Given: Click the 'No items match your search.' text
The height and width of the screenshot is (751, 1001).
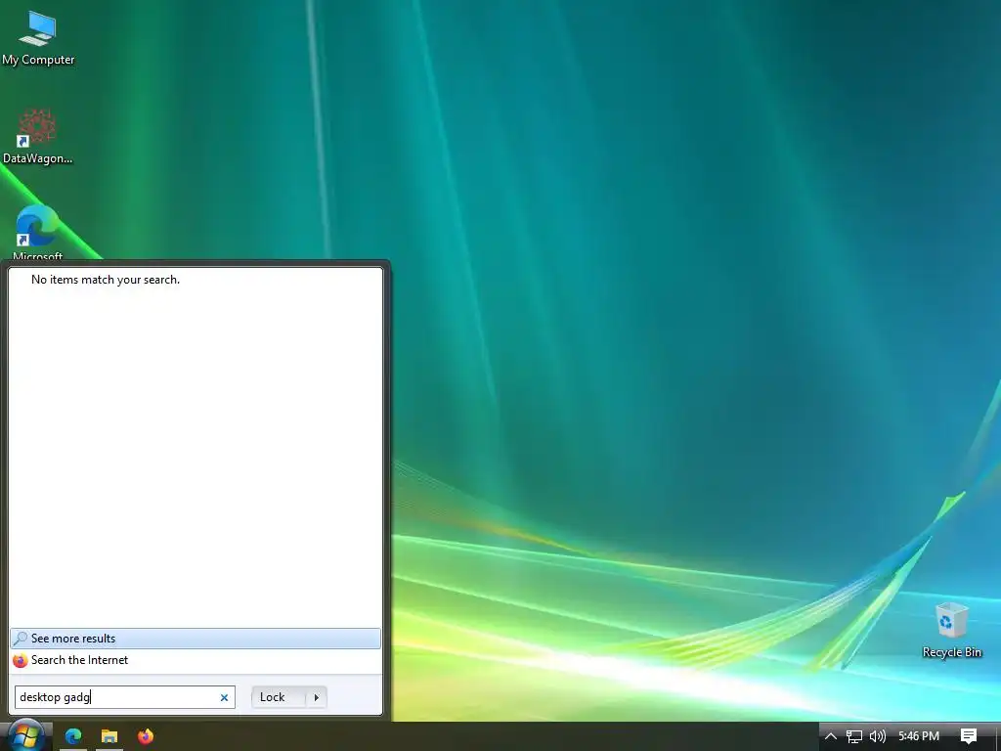Looking at the screenshot, I should coord(106,280).
